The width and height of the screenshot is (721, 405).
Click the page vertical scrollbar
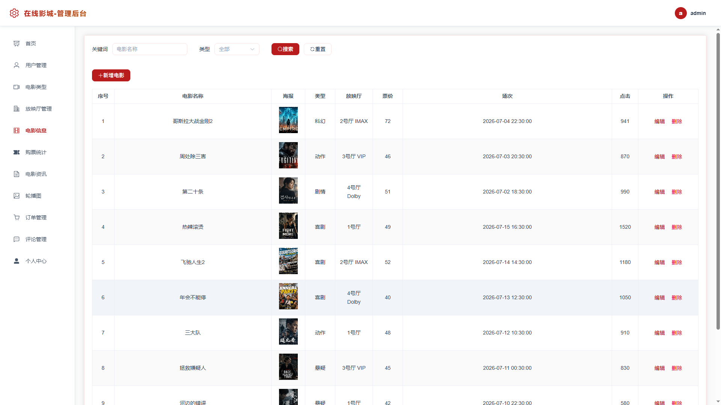718,181
